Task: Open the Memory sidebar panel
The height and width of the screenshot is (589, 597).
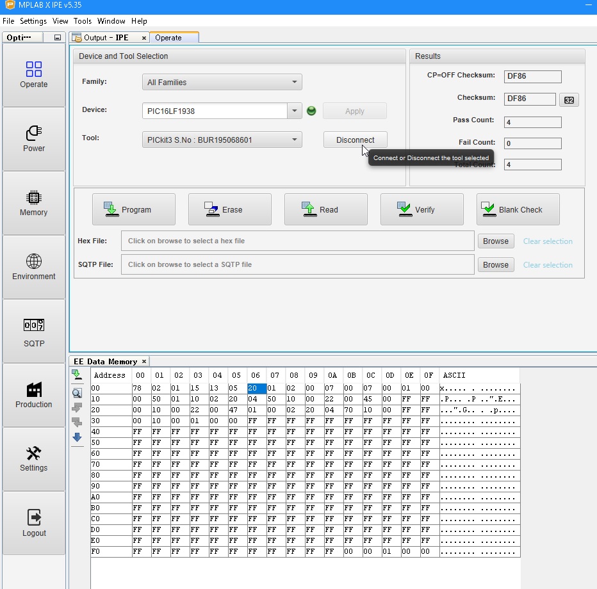Action: pyautogui.click(x=34, y=203)
